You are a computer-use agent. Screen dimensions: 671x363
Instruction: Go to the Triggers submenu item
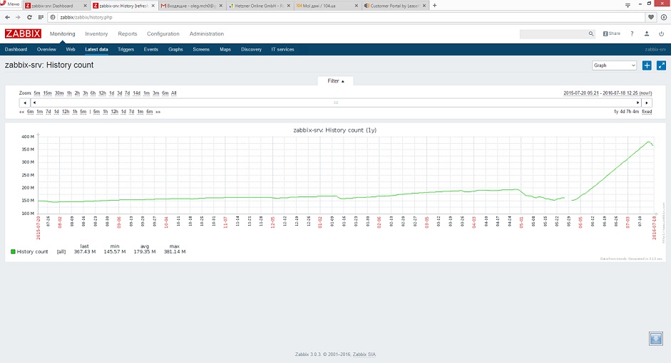click(x=126, y=49)
